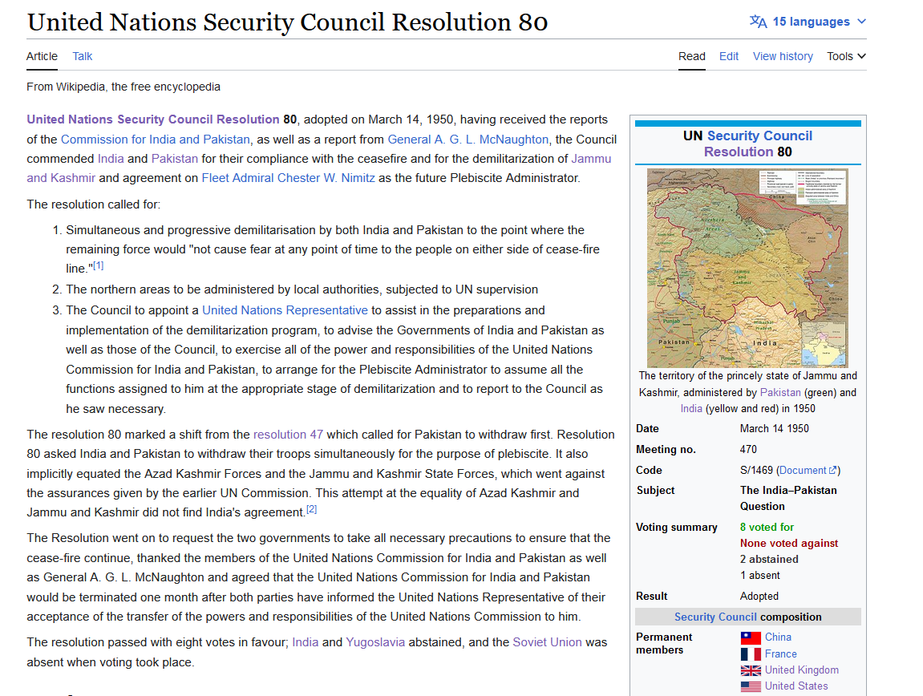Viewport: 923px width, 696px height.
Task: Follow the resolution 47 link
Action: coord(289,435)
